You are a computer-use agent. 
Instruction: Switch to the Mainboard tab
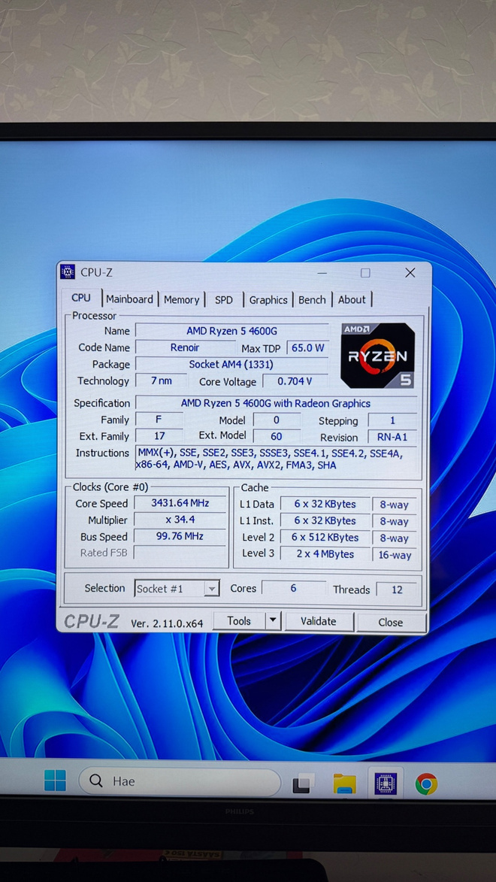coord(130,299)
